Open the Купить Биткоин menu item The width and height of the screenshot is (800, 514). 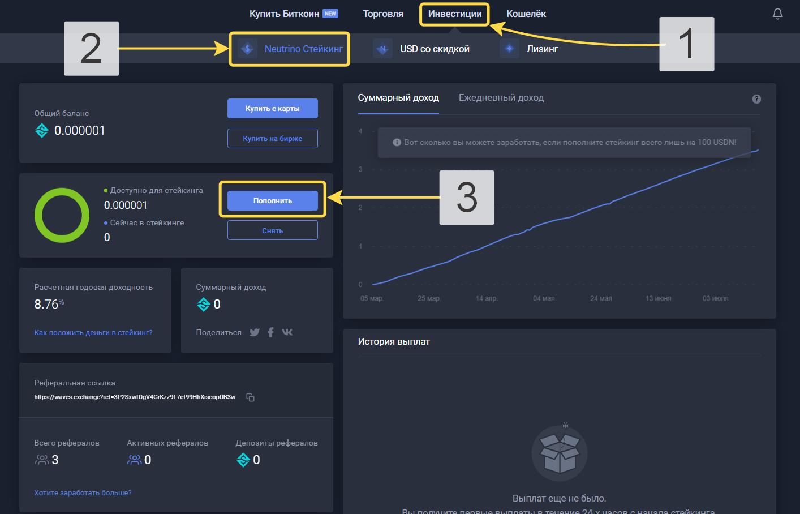285,14
